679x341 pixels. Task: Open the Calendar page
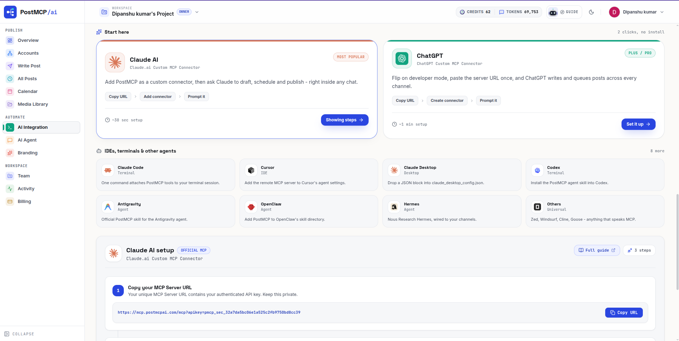(x=28, y=92)
